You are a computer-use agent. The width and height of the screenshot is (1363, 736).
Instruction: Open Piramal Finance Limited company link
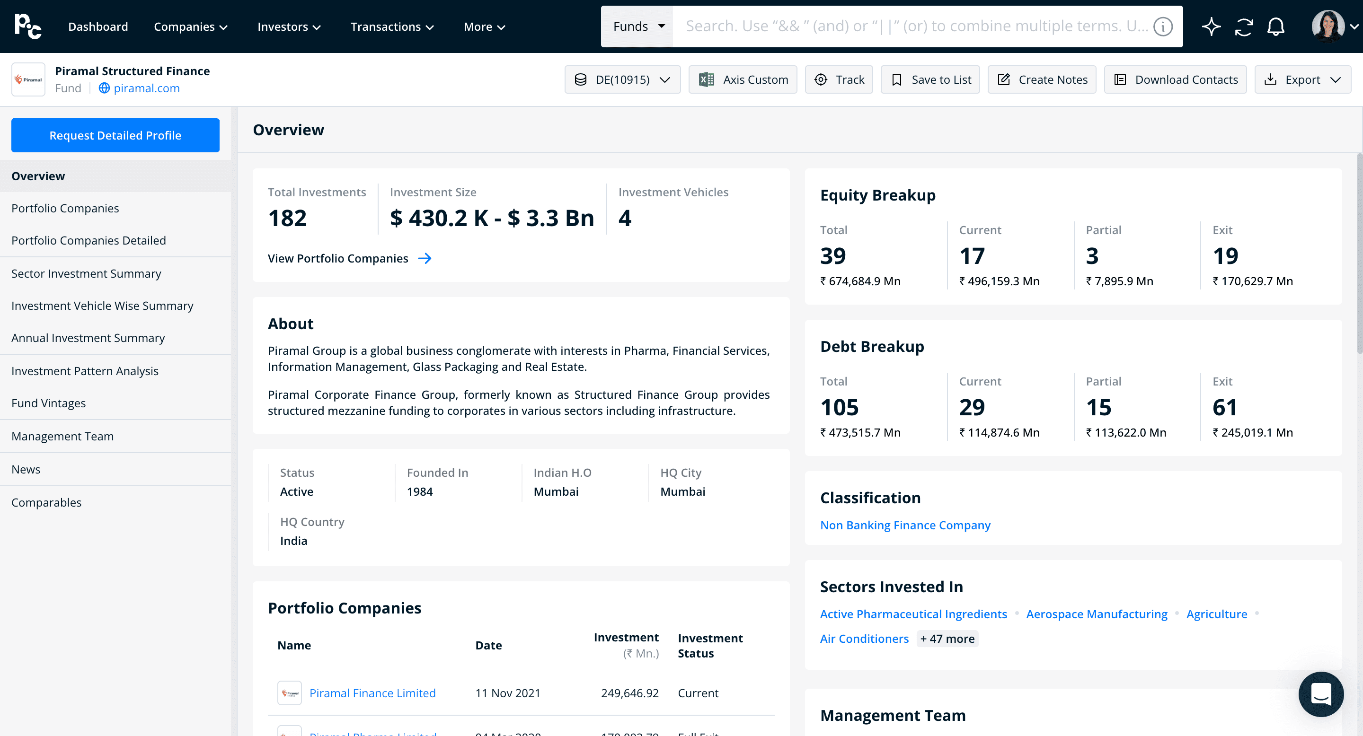coord(372,693)
